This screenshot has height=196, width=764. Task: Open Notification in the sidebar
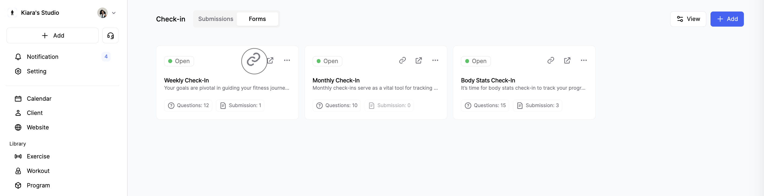coord(42,57)
